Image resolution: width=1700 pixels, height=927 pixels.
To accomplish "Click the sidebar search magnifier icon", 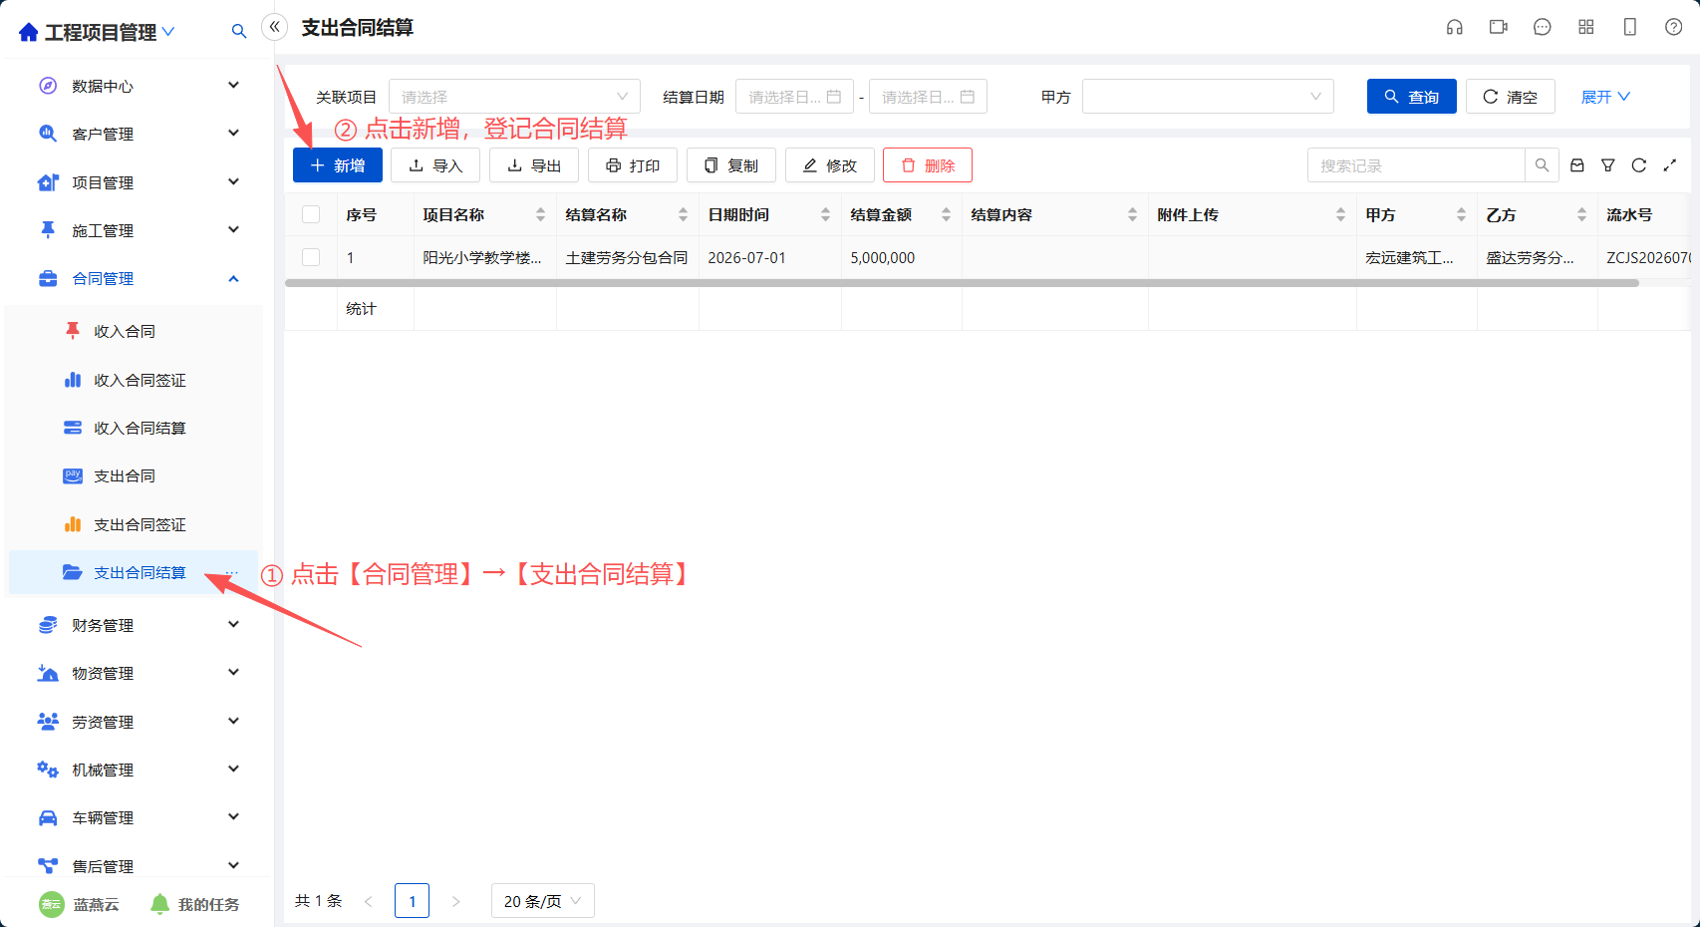I will click(239, 32).
